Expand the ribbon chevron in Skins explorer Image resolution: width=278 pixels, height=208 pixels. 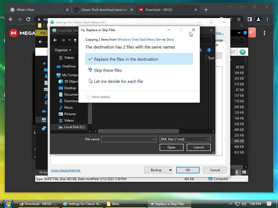(239, 33)
